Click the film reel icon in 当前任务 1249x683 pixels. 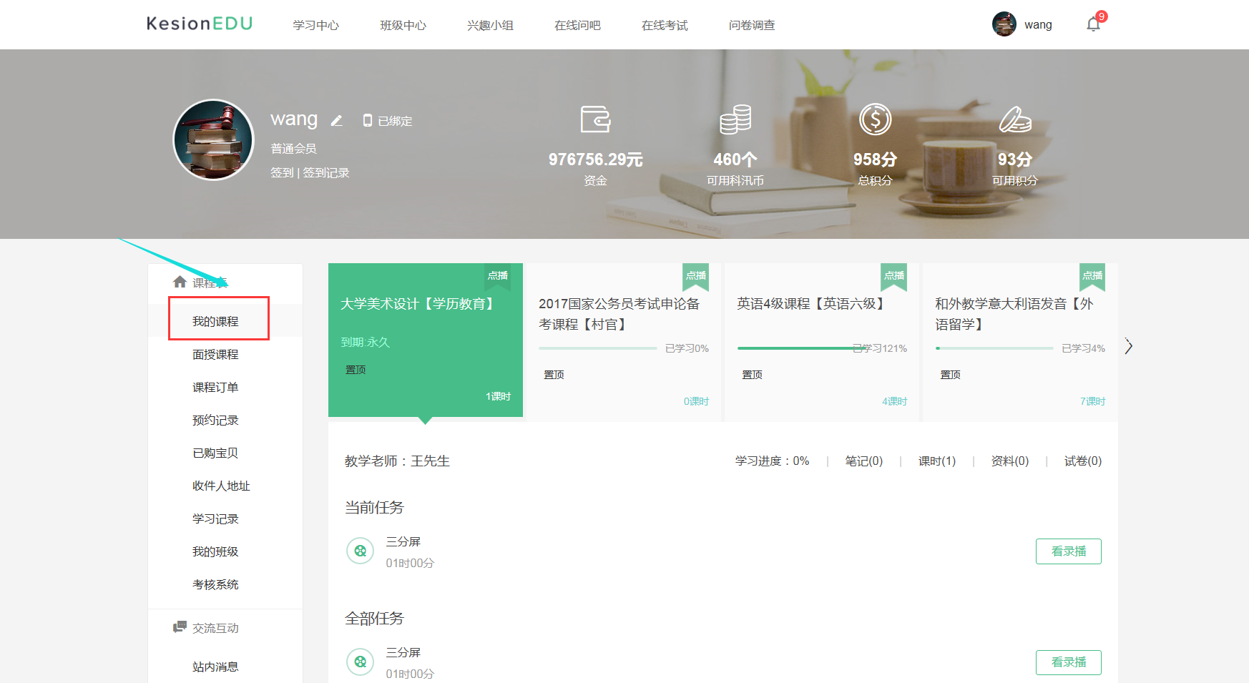pos(360,551)
